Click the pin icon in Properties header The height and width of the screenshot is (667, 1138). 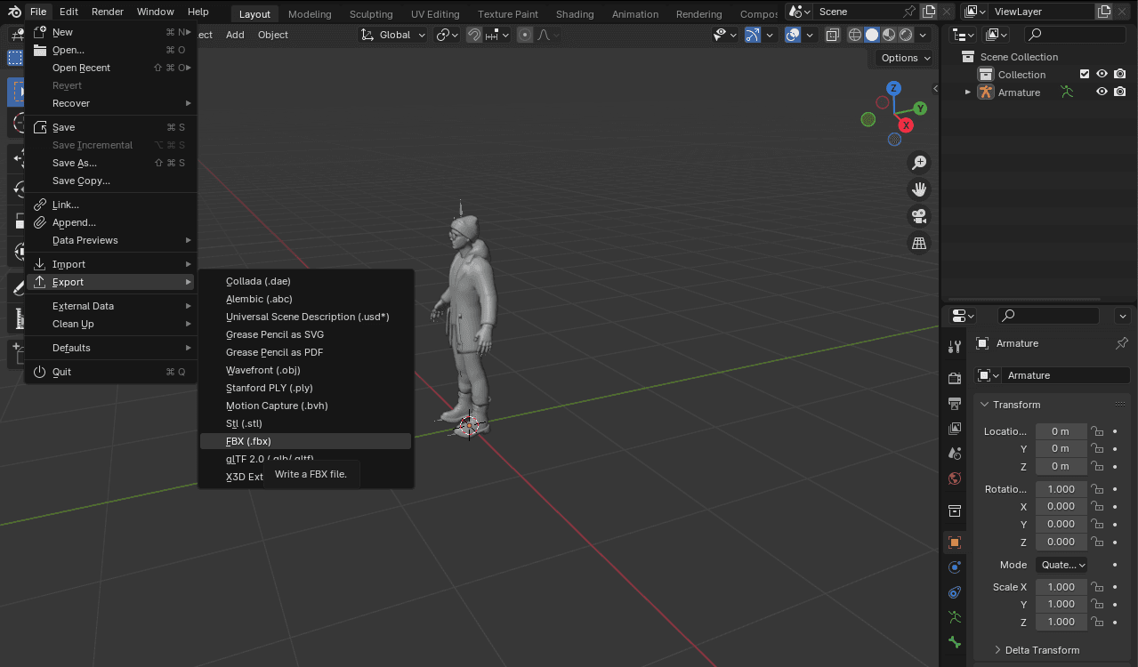(x=1121, y=343)
